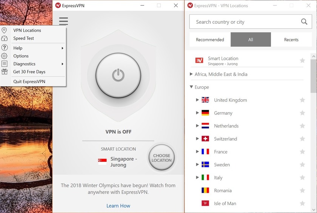This screenshot has height=213, width=317.
Task: Click the Options gear icon
Action: [4, 56]
